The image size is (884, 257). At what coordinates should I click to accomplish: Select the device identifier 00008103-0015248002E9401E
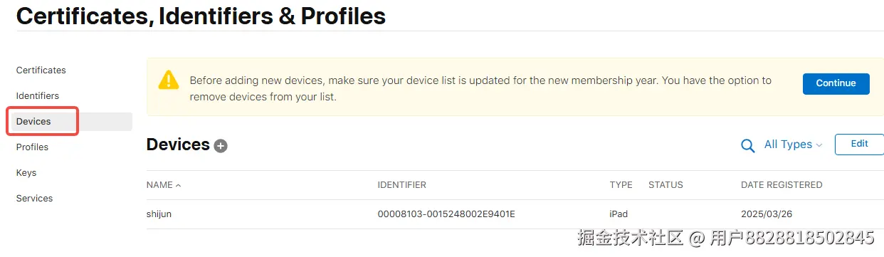tap(446, 214)
